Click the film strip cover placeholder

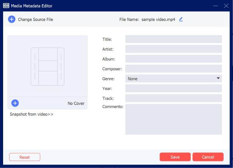tap(47, 66)
